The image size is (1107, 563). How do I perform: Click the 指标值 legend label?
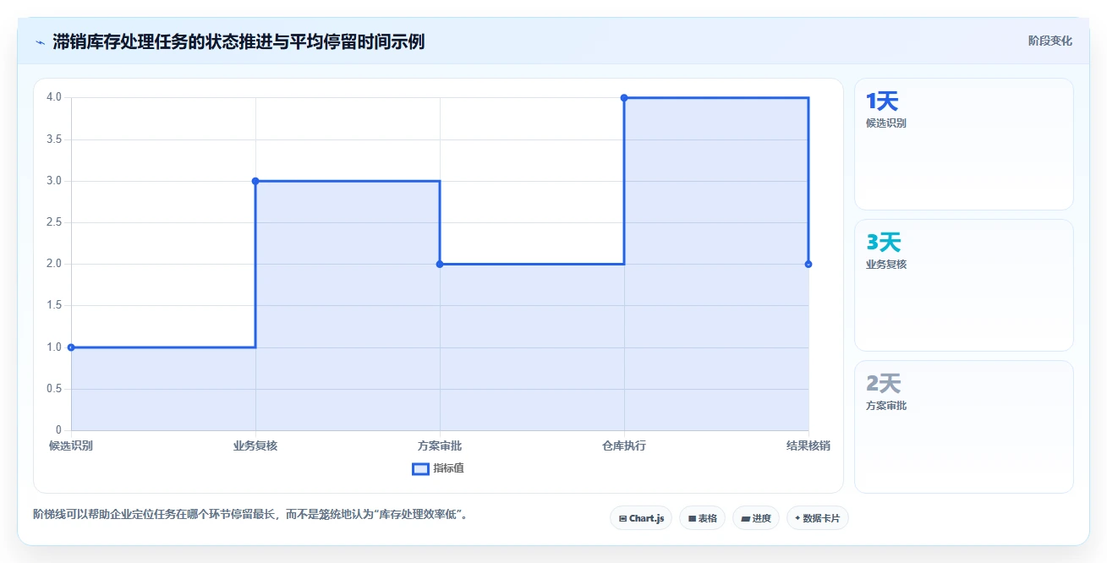click(449, 469)
